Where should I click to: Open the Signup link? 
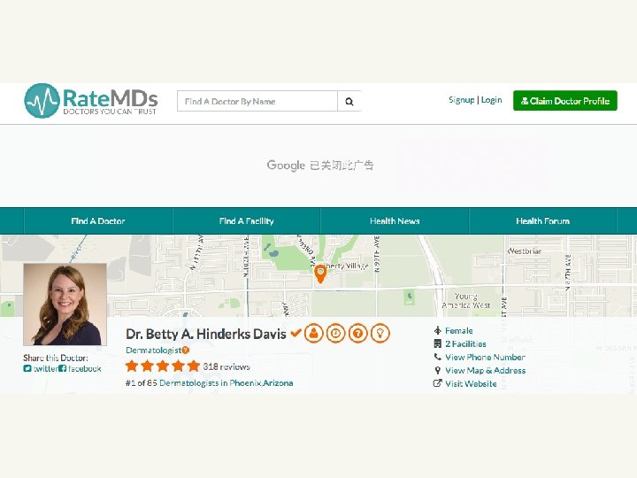click(461, 100)
